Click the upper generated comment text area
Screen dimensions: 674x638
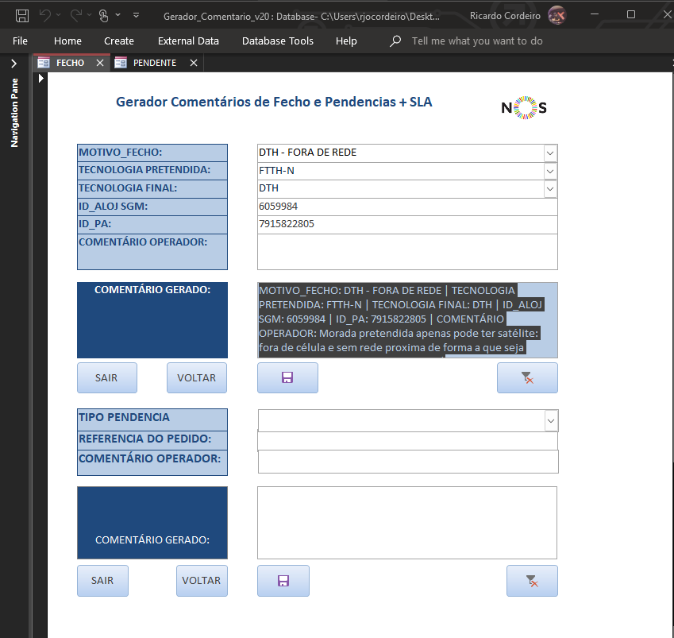[407, 320]
